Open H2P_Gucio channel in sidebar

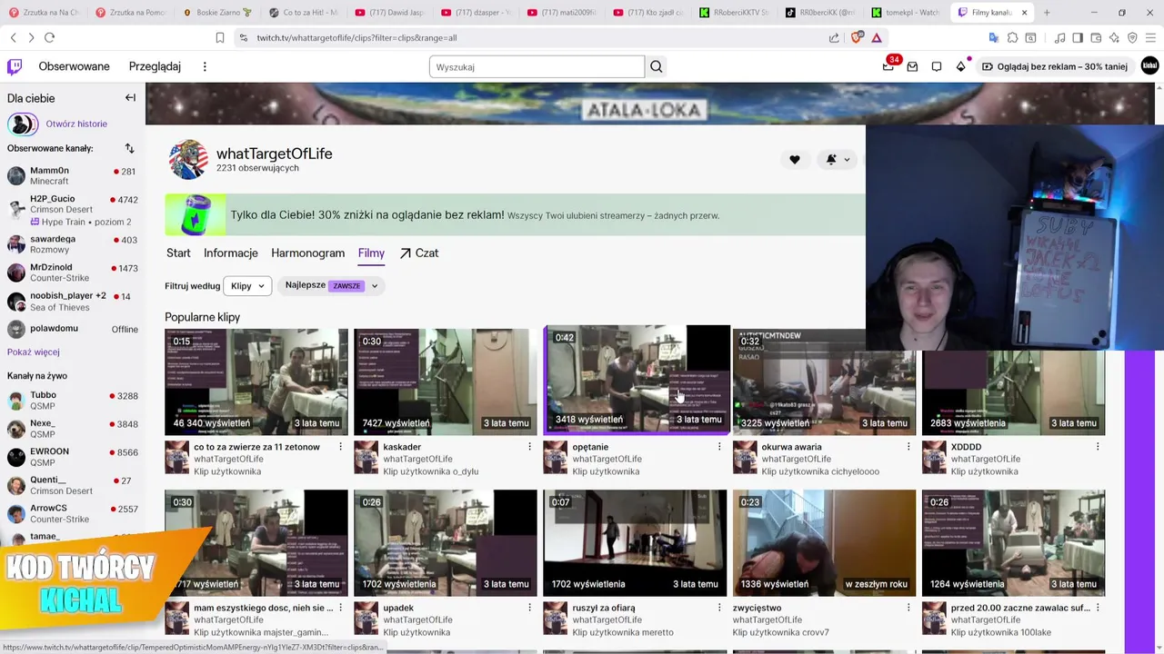[72, 210]
